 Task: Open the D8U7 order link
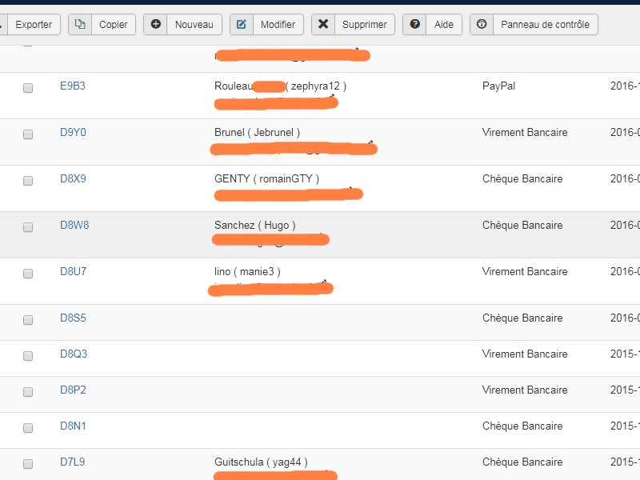73,271
